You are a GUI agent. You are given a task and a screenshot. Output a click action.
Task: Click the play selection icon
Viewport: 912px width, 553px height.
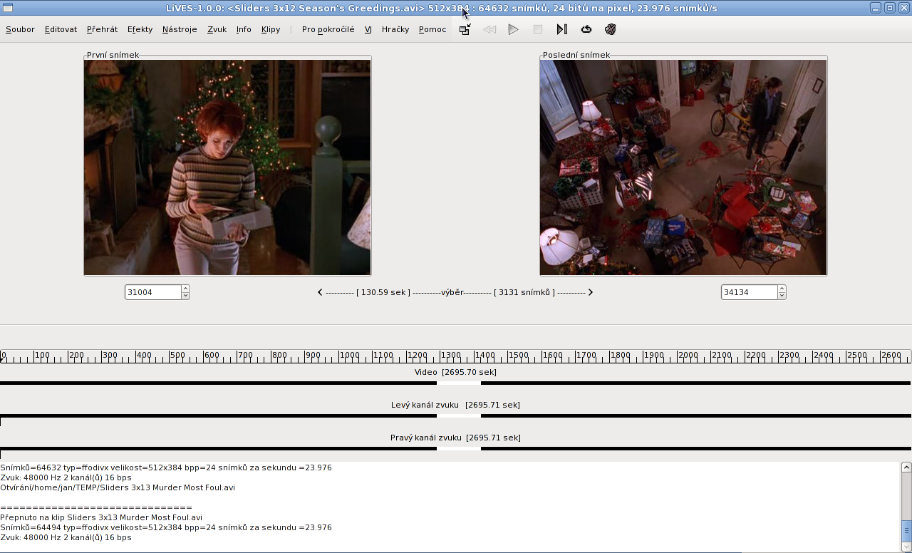click(x=562, y=29)
